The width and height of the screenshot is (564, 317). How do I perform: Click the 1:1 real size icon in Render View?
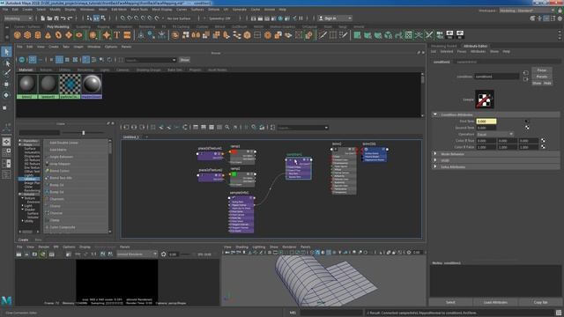tap(93, 254)
